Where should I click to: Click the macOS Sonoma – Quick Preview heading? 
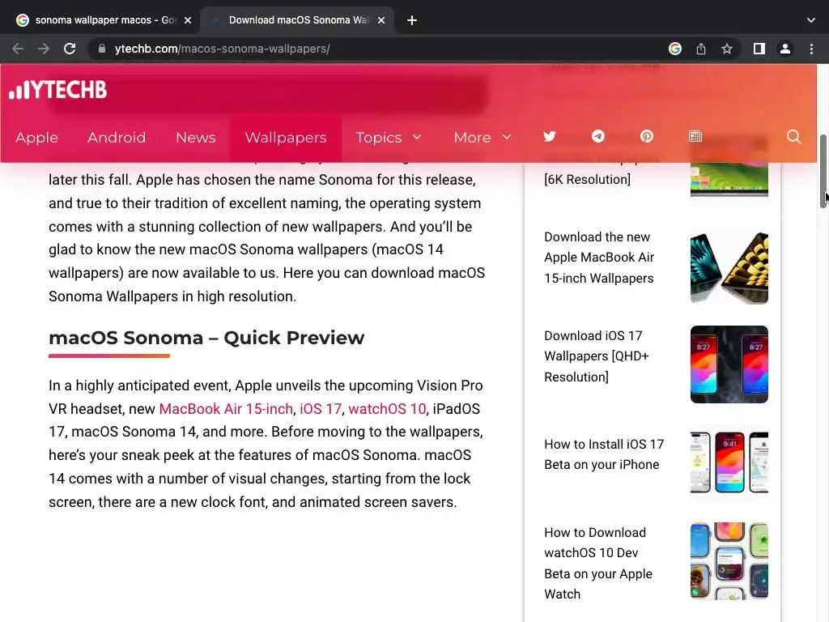coord(206,338)
